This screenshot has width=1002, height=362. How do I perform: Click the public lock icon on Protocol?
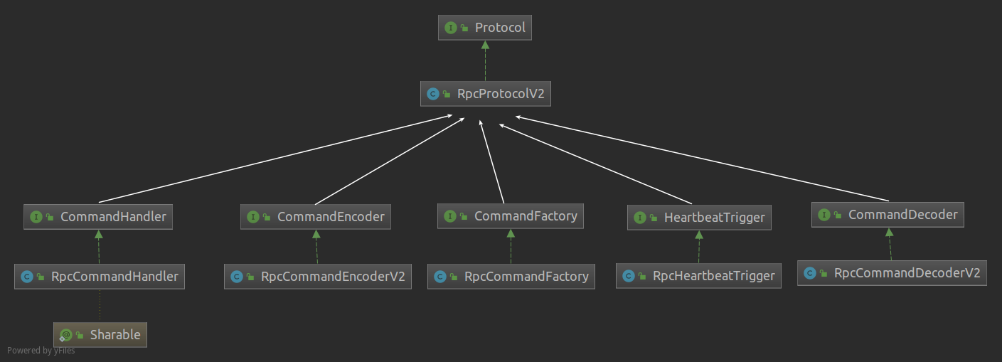tap(464, 28)
